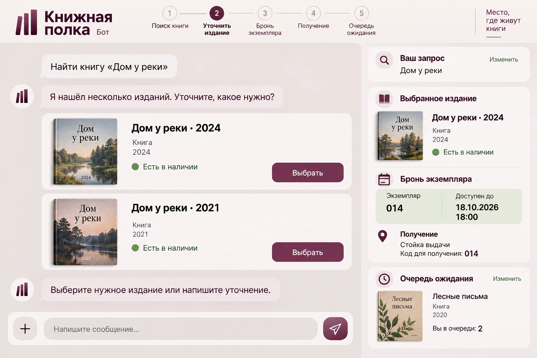Jump to step 4 Получение
The width and height of the screenshot is (537, 358).
point(313,18)
